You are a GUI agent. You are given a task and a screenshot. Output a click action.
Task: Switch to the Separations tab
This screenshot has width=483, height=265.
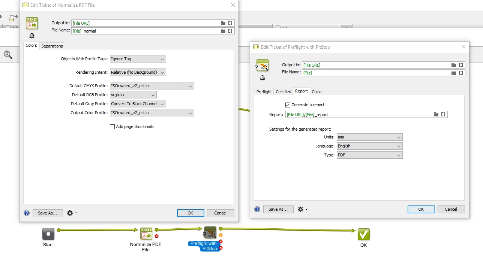(52, 46)
